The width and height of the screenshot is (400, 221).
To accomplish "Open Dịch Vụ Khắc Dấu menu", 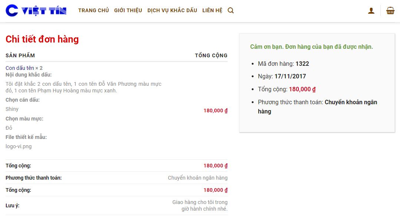I will click(x=172, y=10).
